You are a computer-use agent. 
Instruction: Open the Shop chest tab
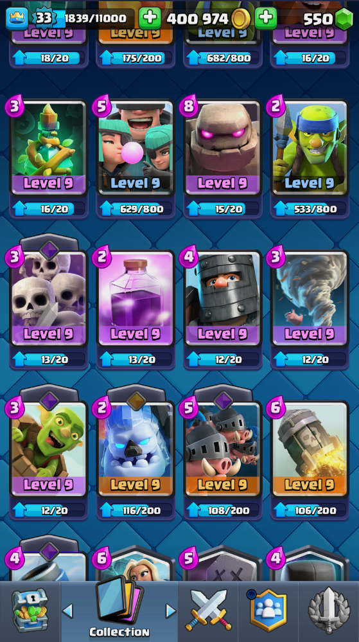30,611
